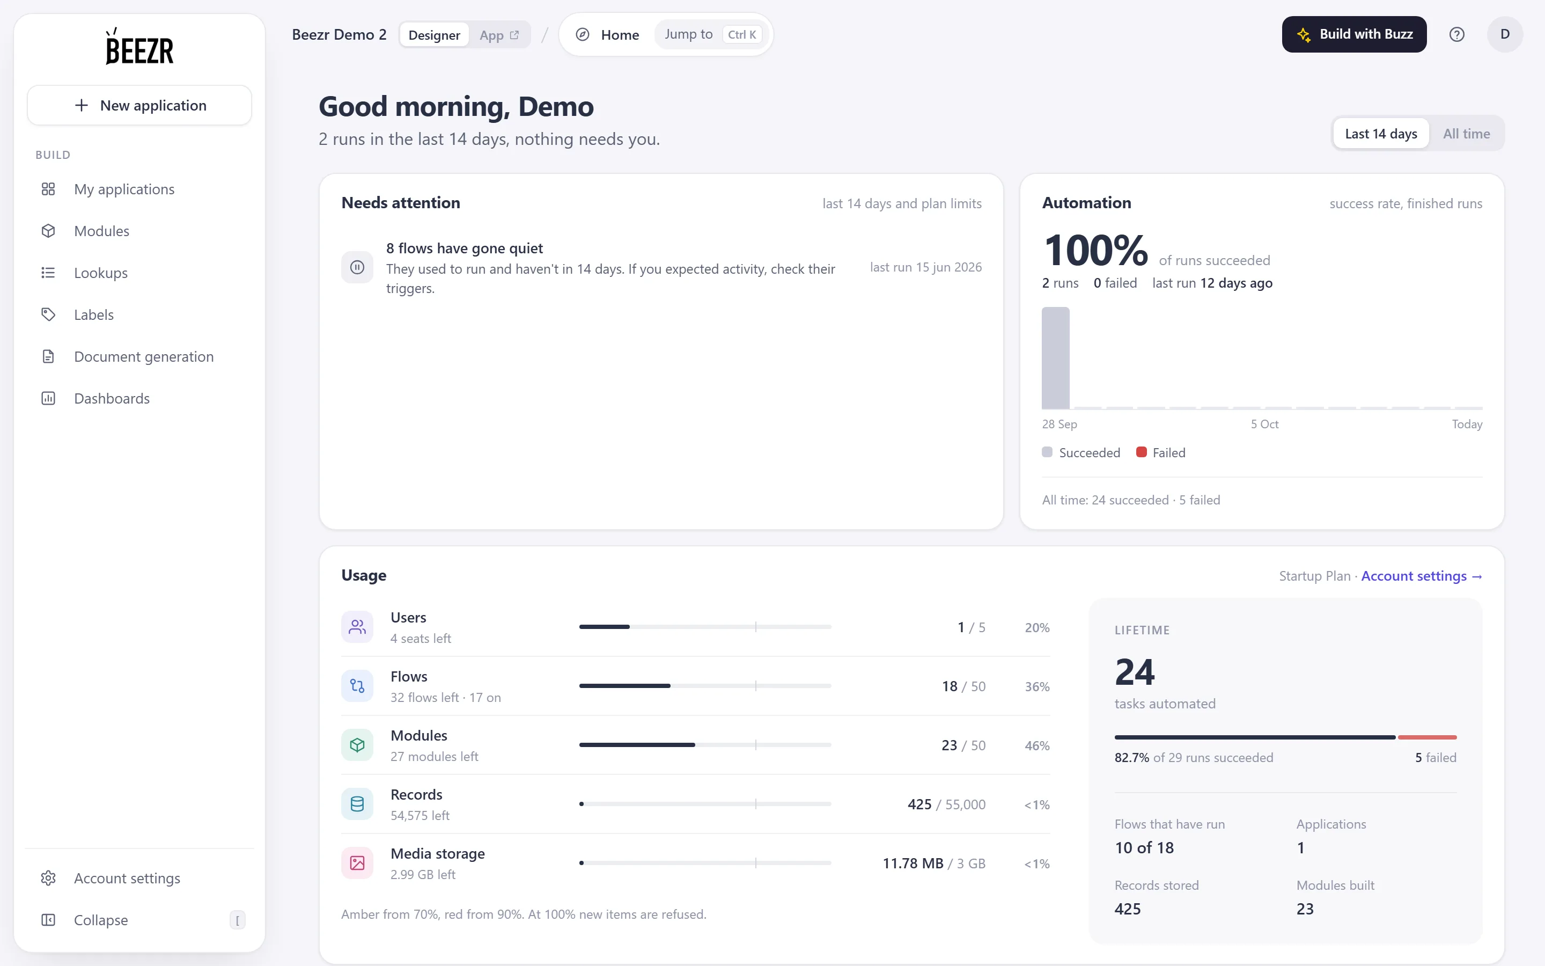1545x966 pixels.
Task: Click 'last run 15 jun 2026' text
Action: pos(926,267)
